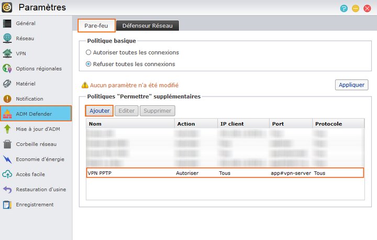The height and width of the screenshot is (240, 377).
Task: Open the Mise à jour d'ADM label
Action: click(38, 129)
